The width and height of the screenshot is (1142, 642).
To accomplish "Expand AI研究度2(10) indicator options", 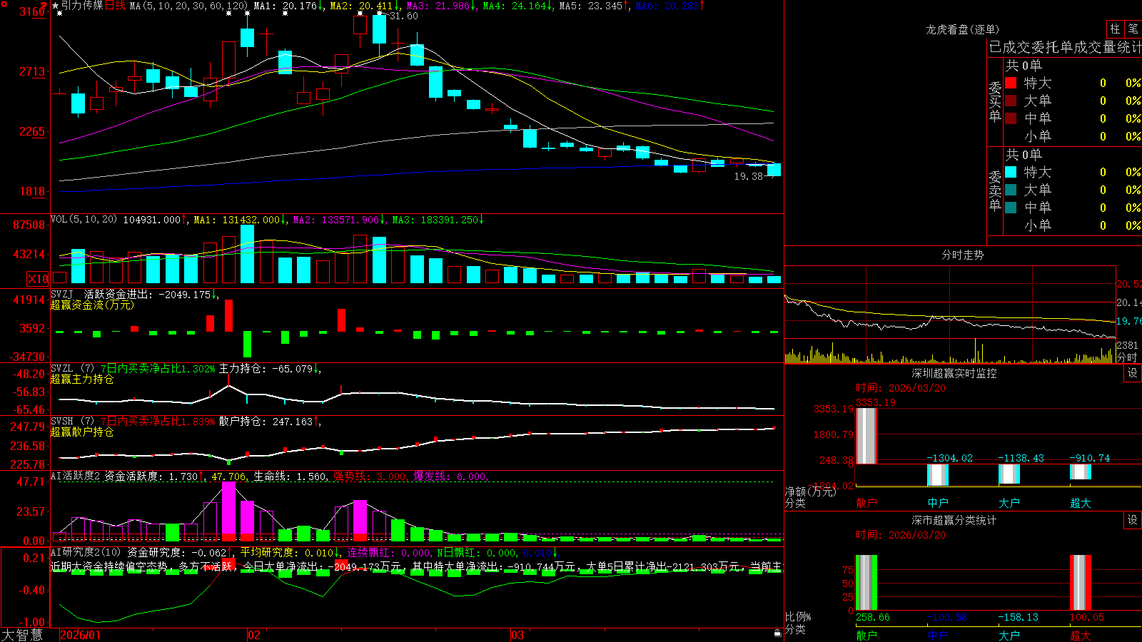I will tap(86, 552).
